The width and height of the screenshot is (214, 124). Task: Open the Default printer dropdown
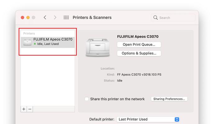148,119
